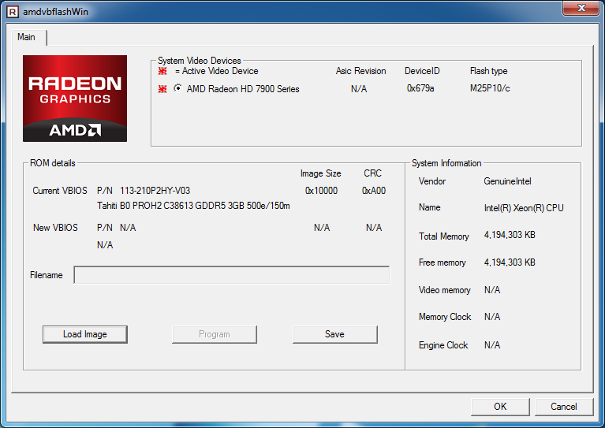
Task: Click the DeviceID column header
Action: tap(422, 71)
